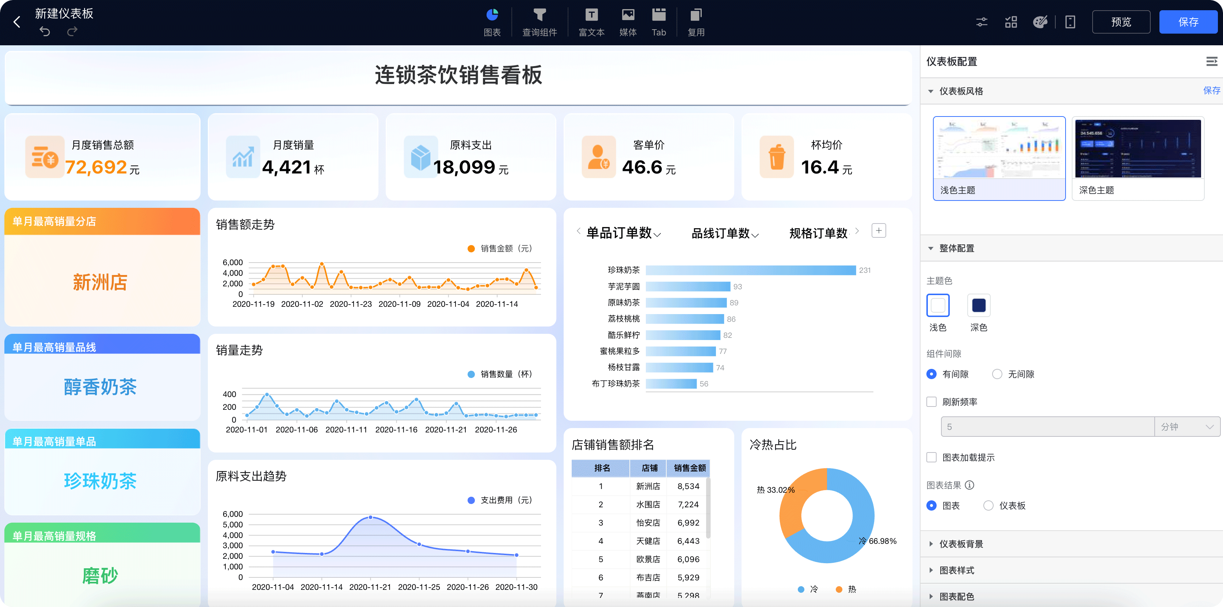The width and height of the screenshot is (1223, 607).
Task: Switch to the 品线订单数 tab
Action: [724, 233]
